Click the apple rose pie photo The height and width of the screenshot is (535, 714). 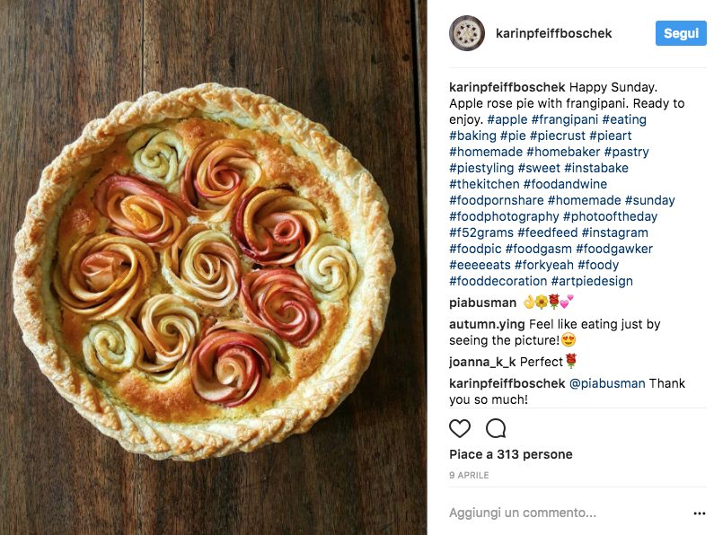(x=213, y=267)
